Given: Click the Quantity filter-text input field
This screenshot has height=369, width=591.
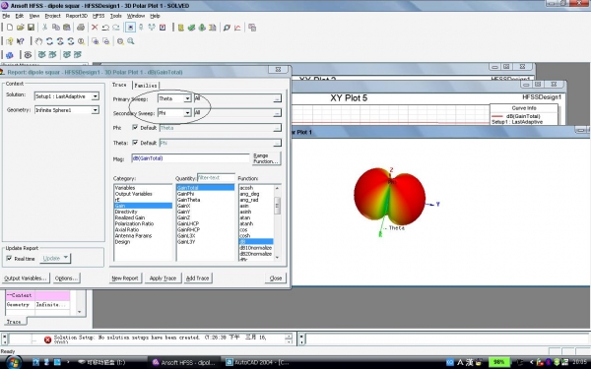Looking at the screenshot, I should [216, 178].
